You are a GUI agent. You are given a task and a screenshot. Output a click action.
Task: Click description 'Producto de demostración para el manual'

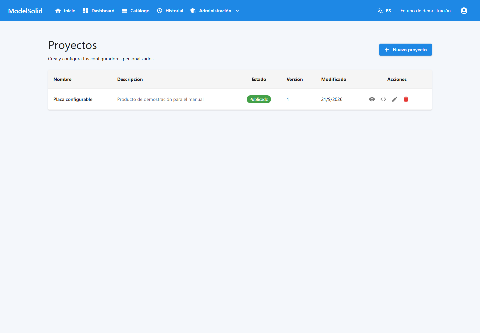pyautogui.click(x=160, y=99)
